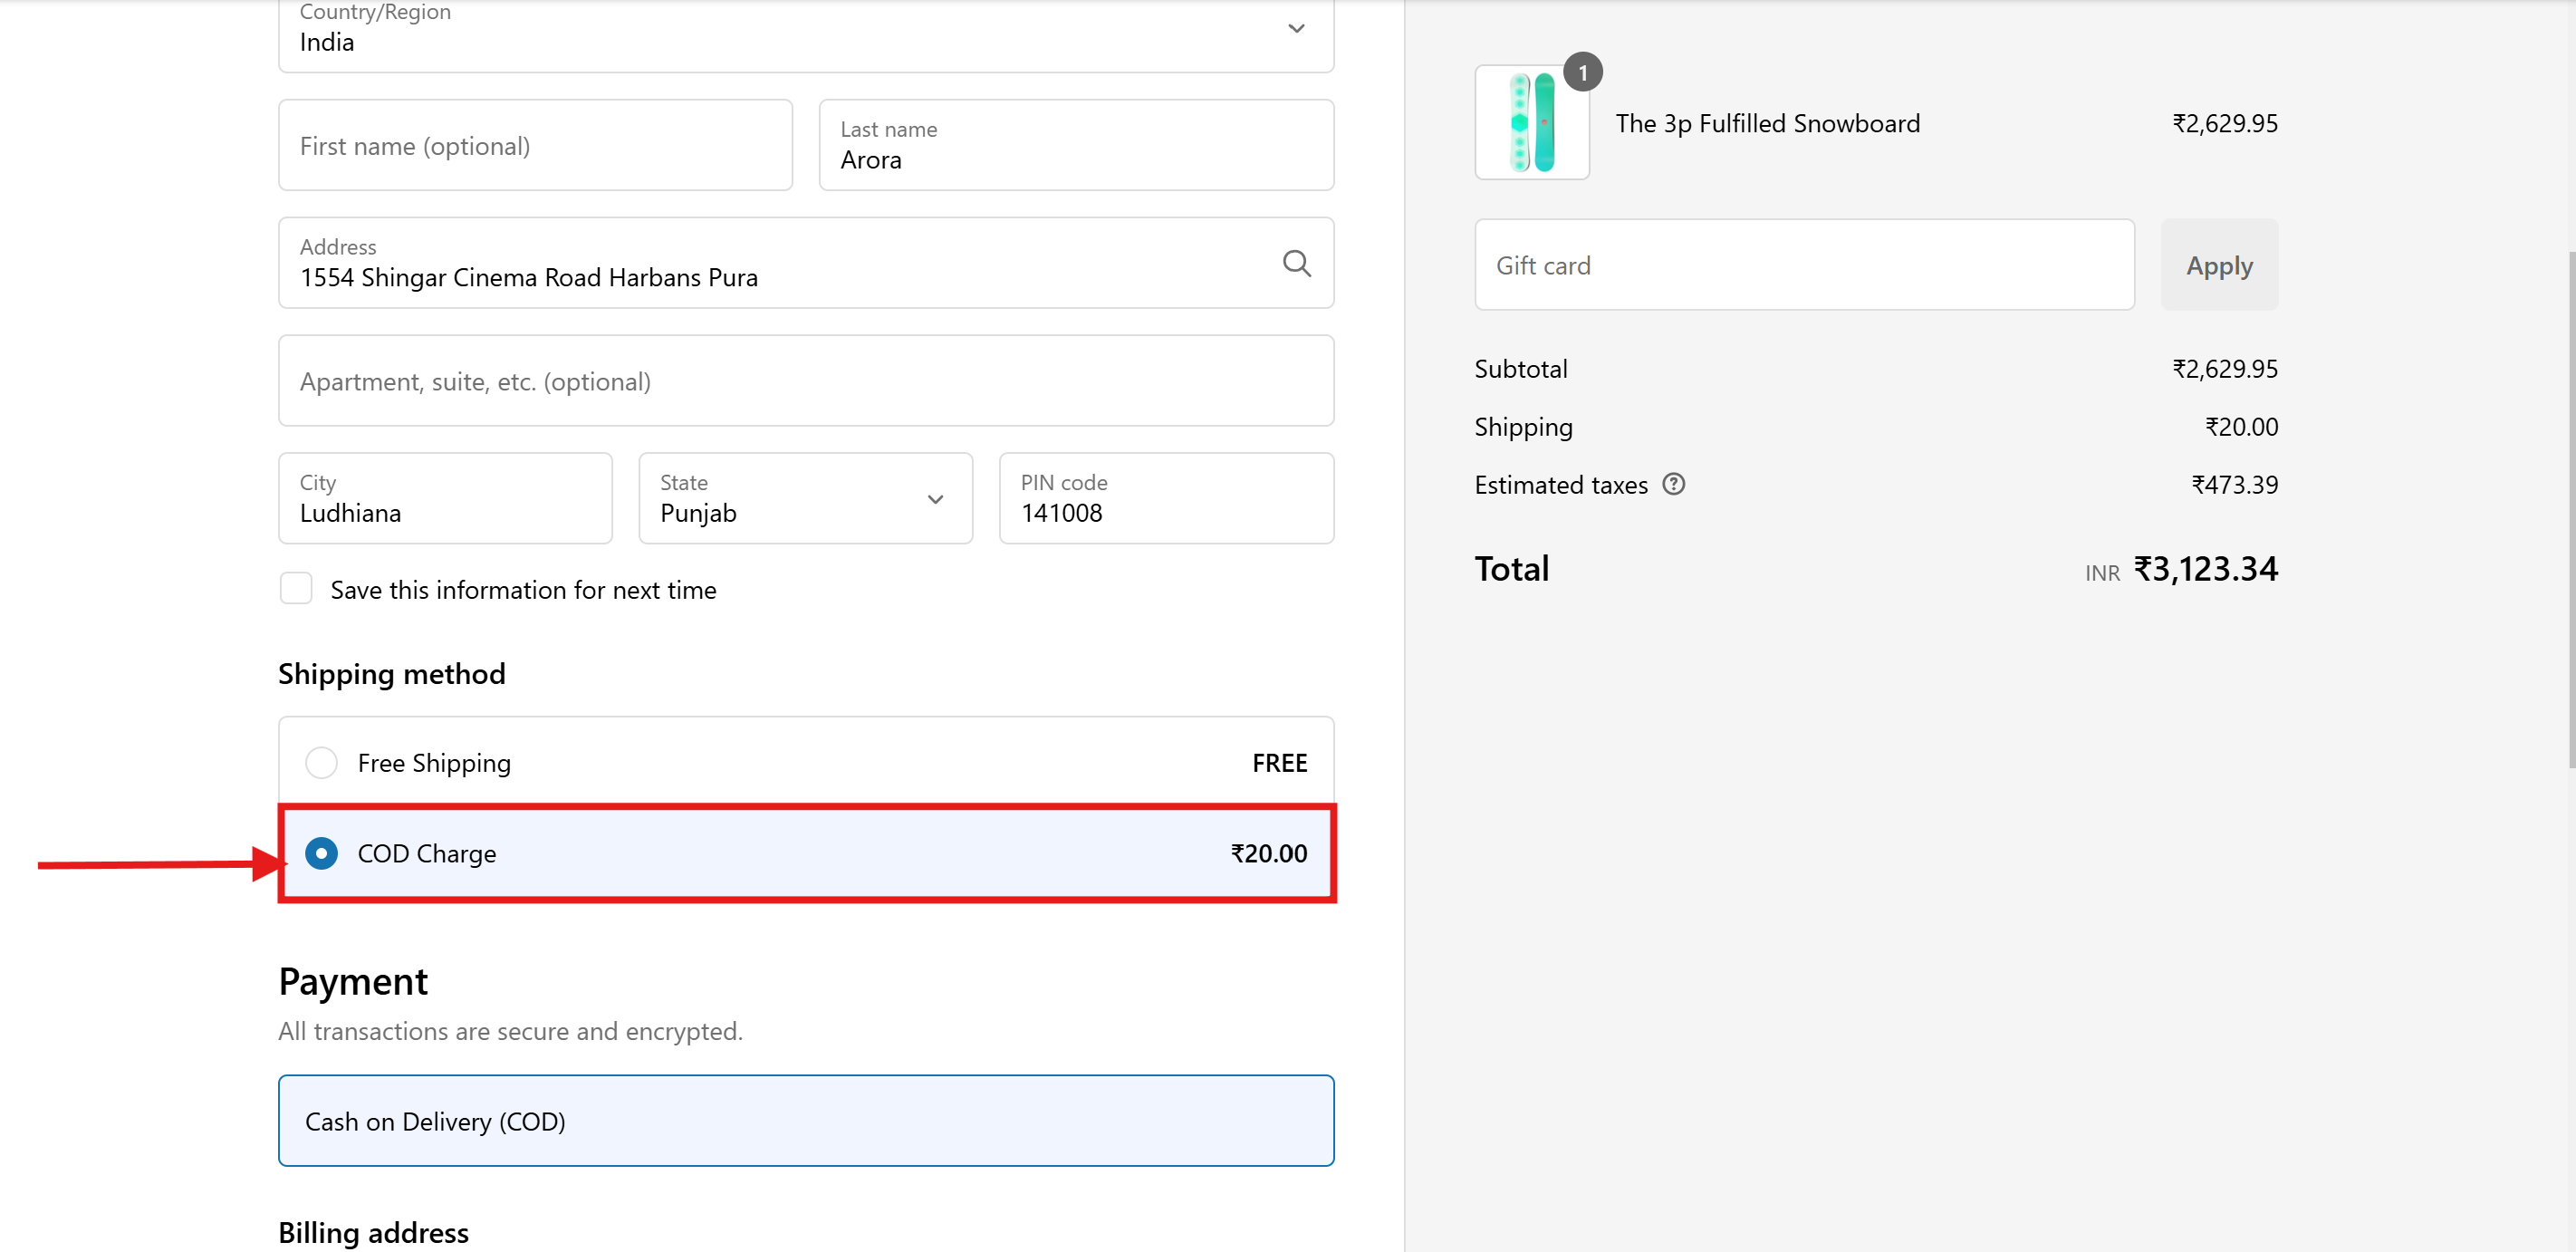Viewport: 2576px width, 1252px height.
Task: Select the COD Charge radio button
Action: coord(321,853)
